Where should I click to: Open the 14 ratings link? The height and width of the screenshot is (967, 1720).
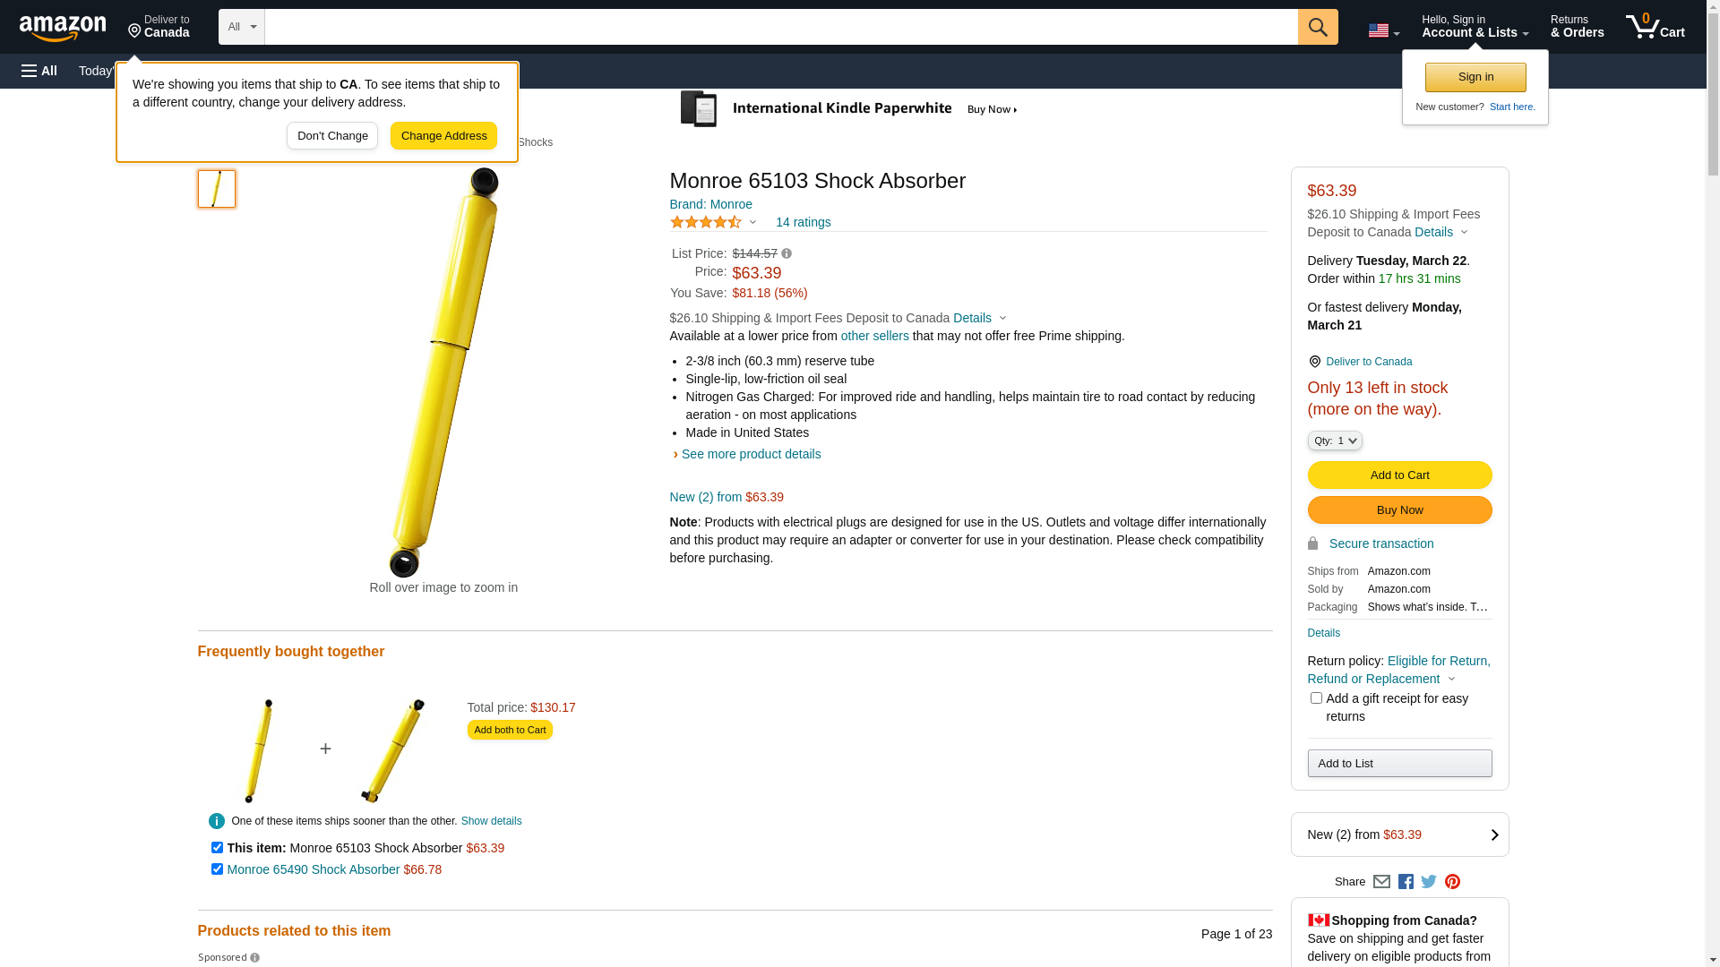[x=803, y=222]
